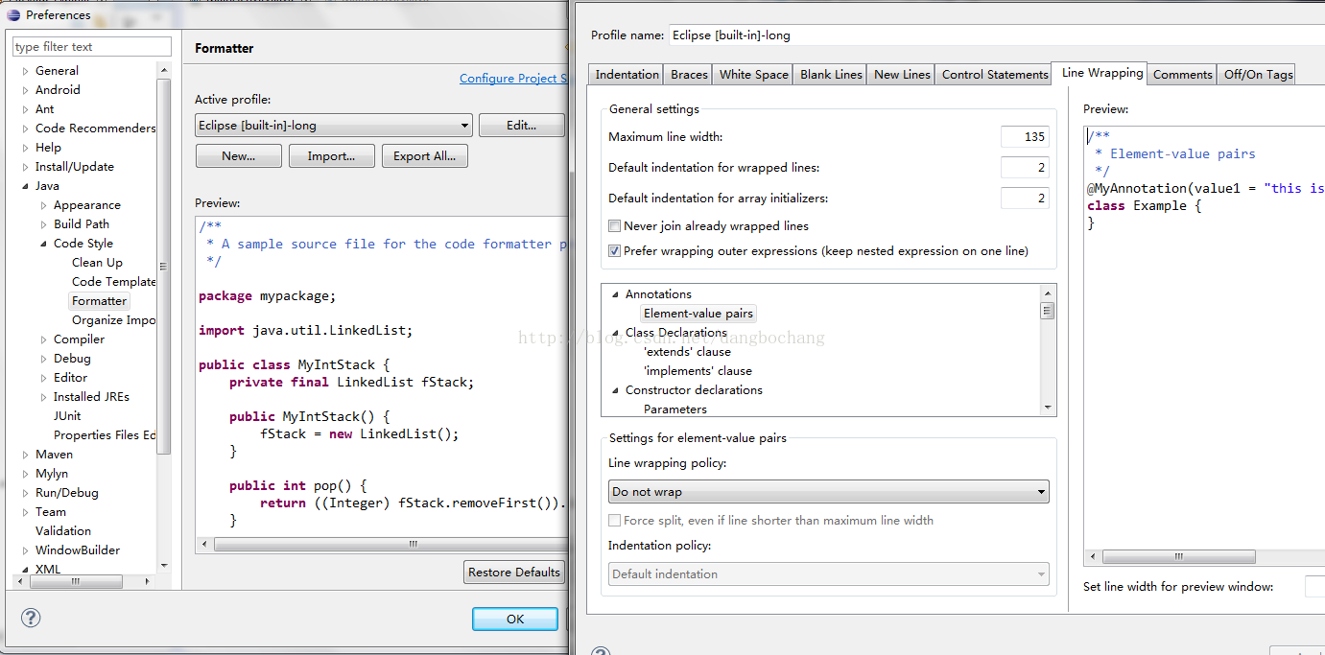Select Run/Debug preferences item
Image resolution: width=1325 pixels, height=655 pixels.
click(x=67, y=493)
